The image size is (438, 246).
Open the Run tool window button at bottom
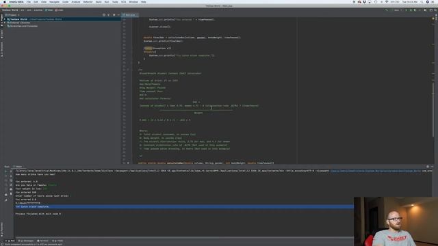pos(10,241)
